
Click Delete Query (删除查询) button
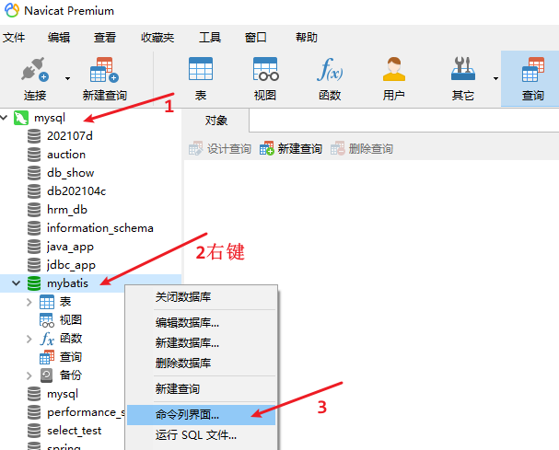(362, 148)
